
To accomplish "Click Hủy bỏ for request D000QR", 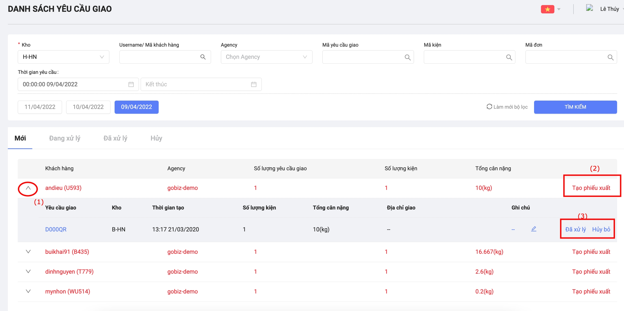I will tap(601, 229).
